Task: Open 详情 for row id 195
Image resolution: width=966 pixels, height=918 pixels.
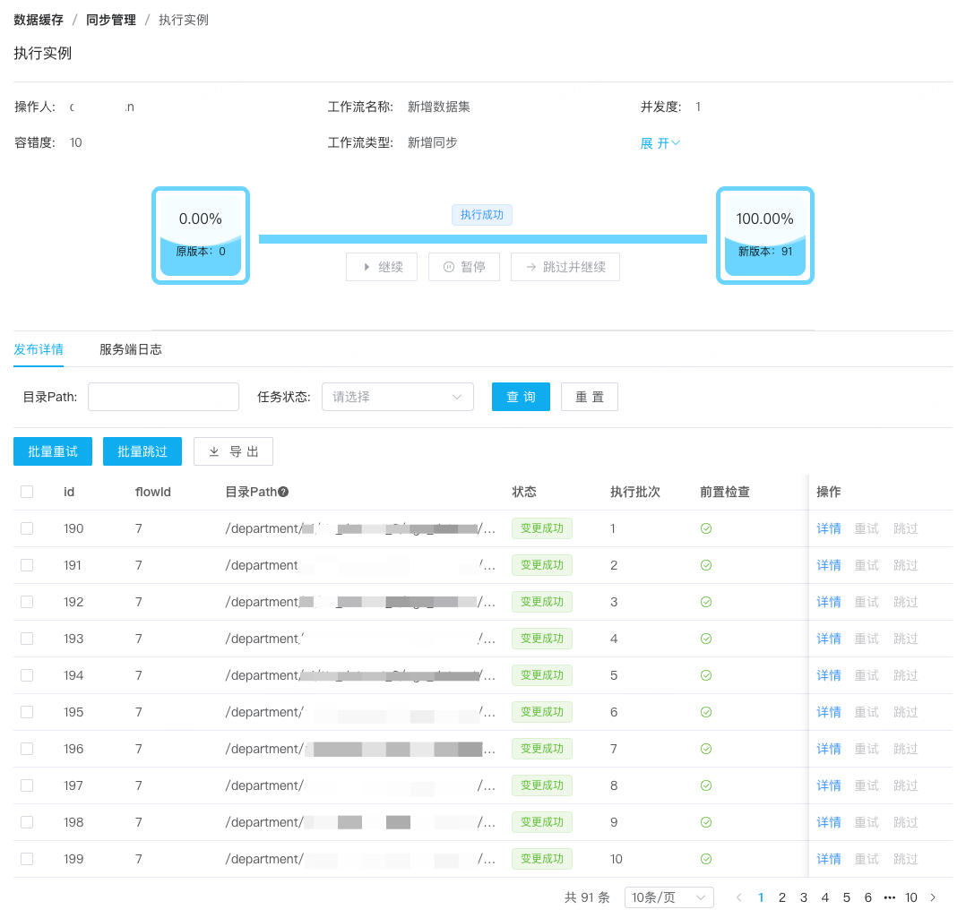Action: point(829,712)
